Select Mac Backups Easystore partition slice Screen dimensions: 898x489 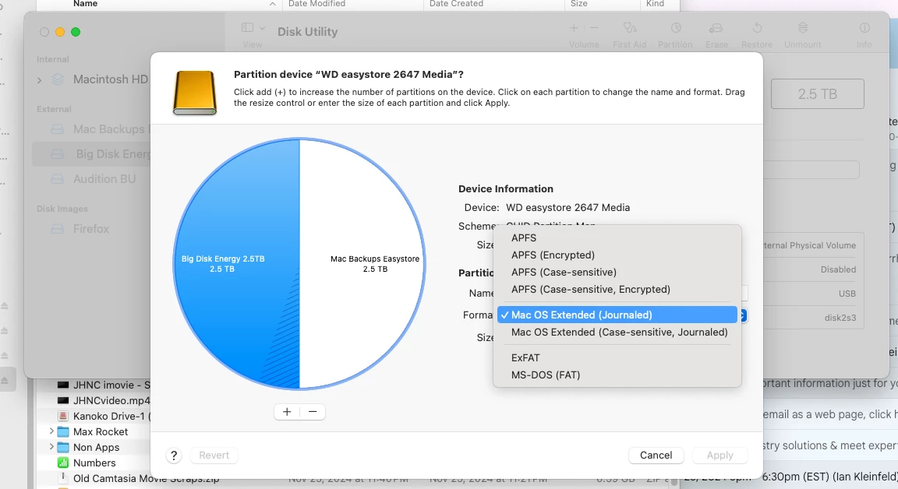(362, 264)
